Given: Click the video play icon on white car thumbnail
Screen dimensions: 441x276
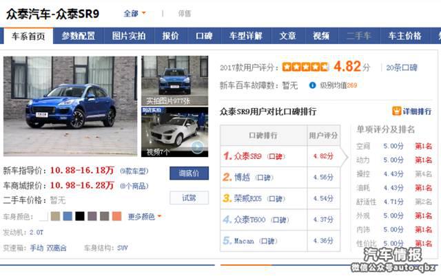Looking at the screenshot, I should pos(197,146).
